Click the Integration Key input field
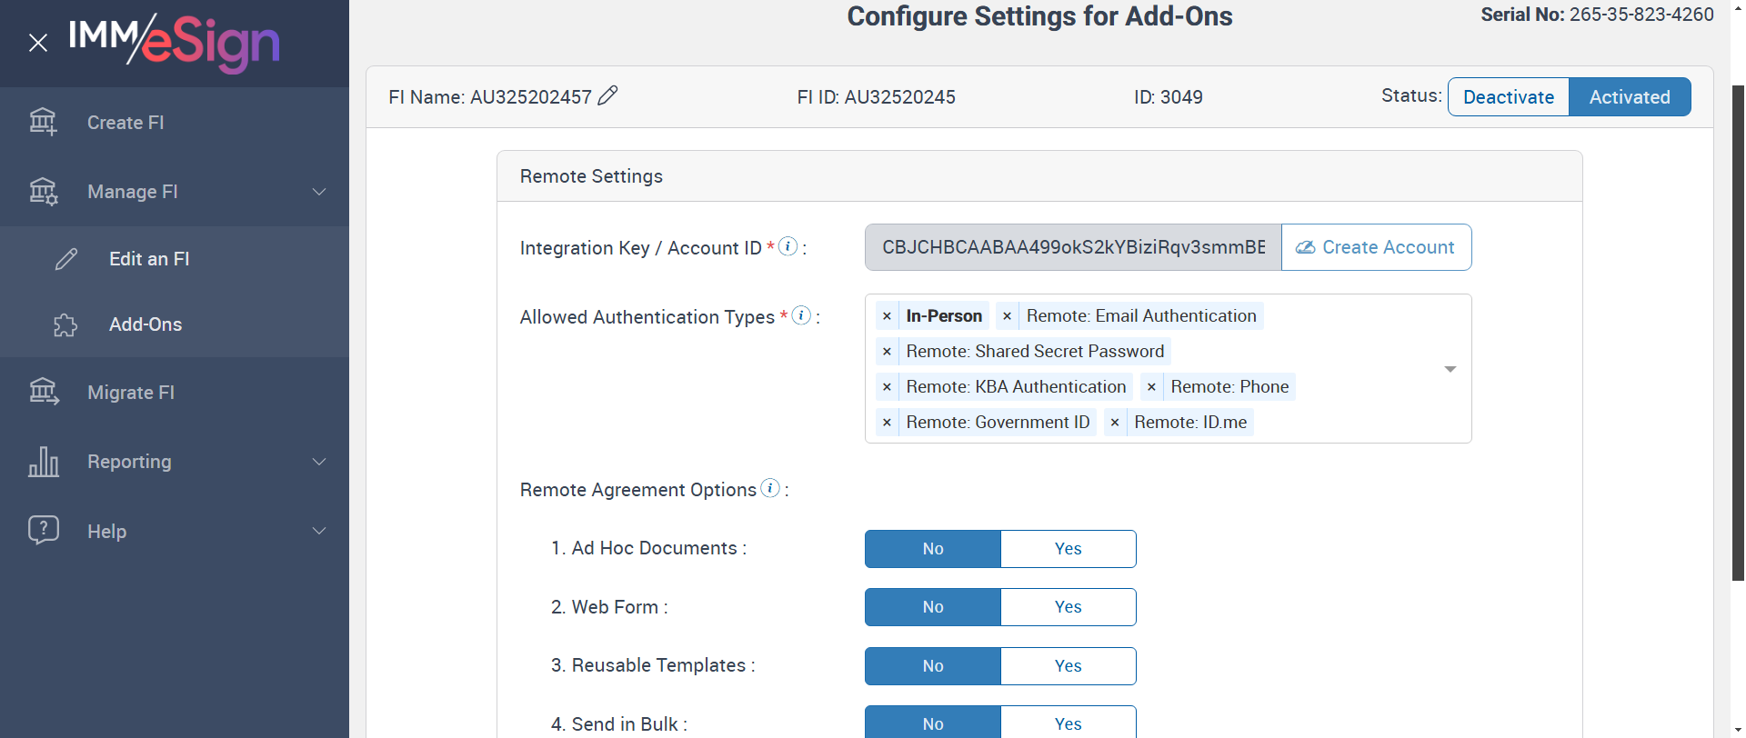 coord(1073,247)
